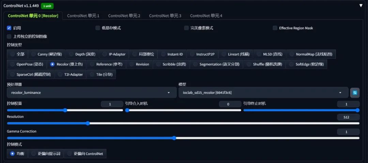This screenshot has width=368, height=163.
Task: Collapse the ControlNet v1.1.449 panel
Action: (x=361, y=6)
